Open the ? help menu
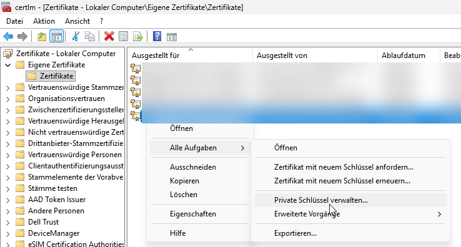The width and height of the screenshot is (461, 247). tap(101, 21)
